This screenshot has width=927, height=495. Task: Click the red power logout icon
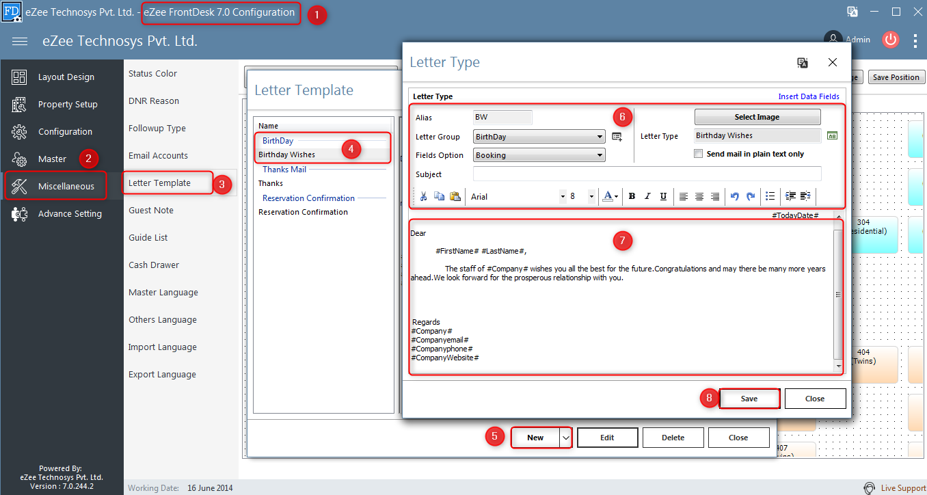890,40
